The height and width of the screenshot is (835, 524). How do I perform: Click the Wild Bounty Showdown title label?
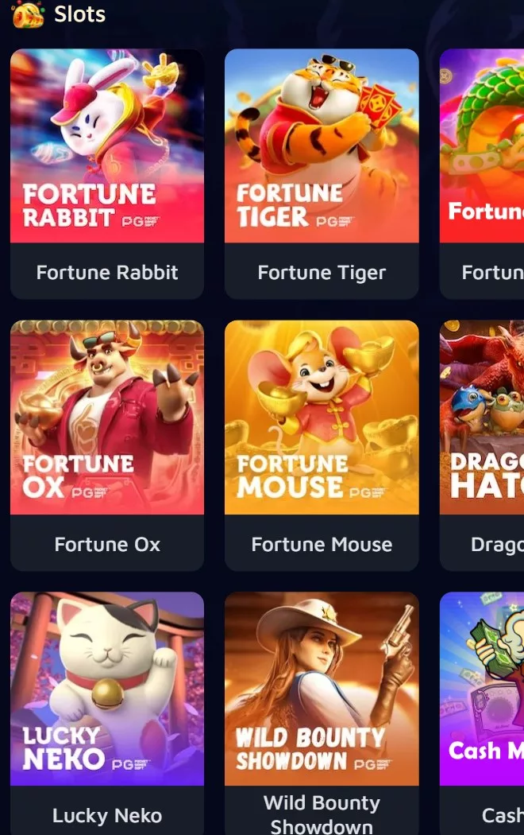[x=322, y=814]
